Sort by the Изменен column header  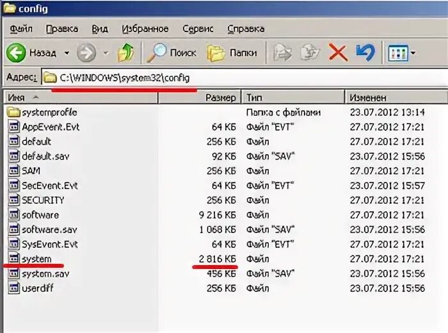396,98
